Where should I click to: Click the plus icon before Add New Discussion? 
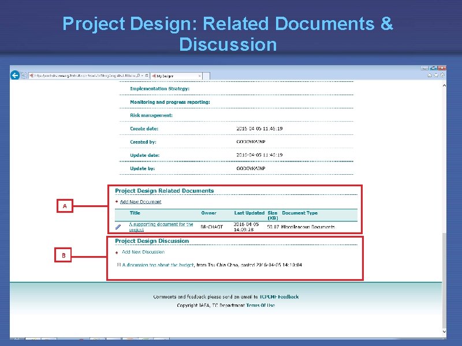click(115, 251)
